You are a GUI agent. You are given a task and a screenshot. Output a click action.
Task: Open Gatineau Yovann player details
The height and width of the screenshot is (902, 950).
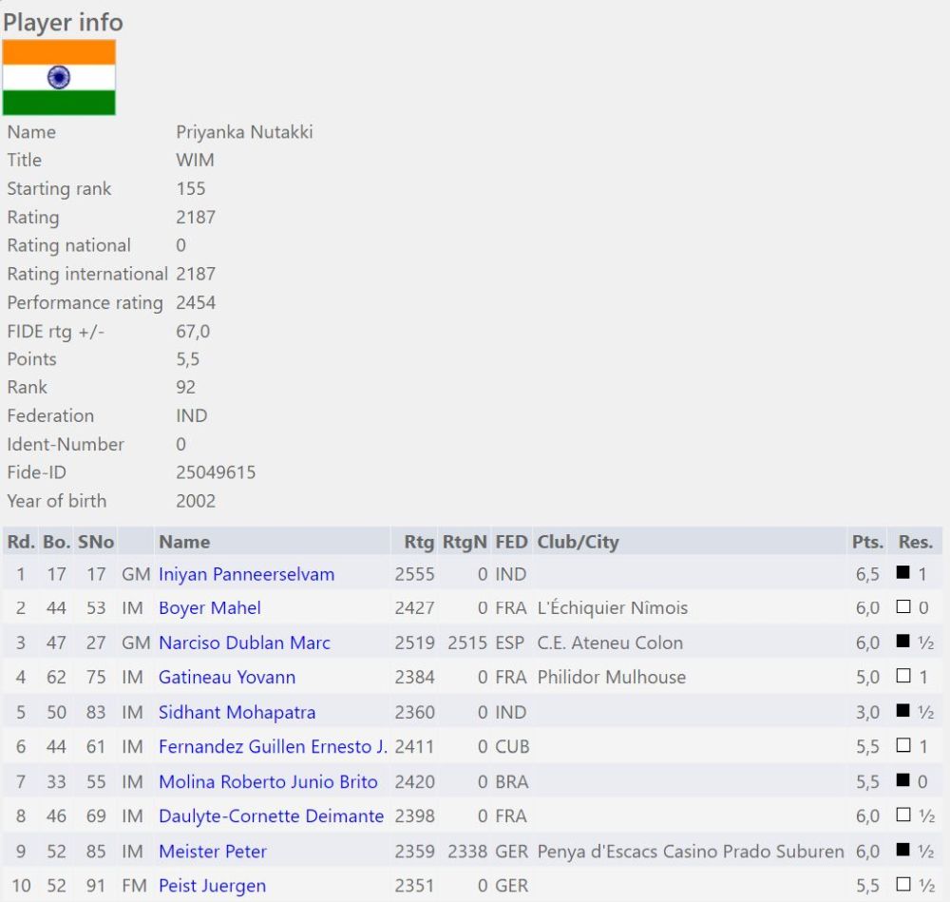226,678
